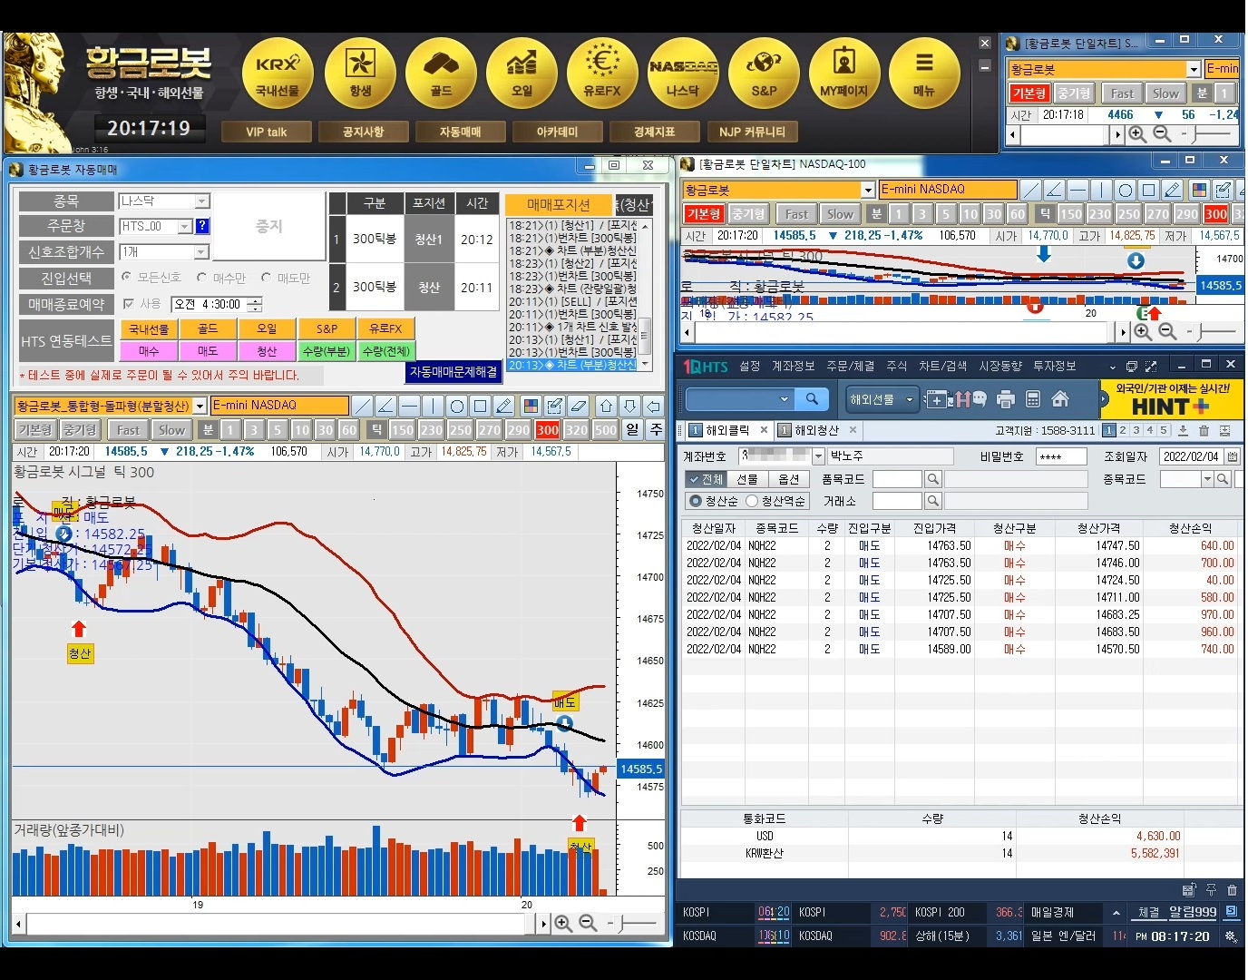Open the NASDAQ 나스닥 gold coin icon
This screenshot has height=980, width=1248.
(683, 73)
